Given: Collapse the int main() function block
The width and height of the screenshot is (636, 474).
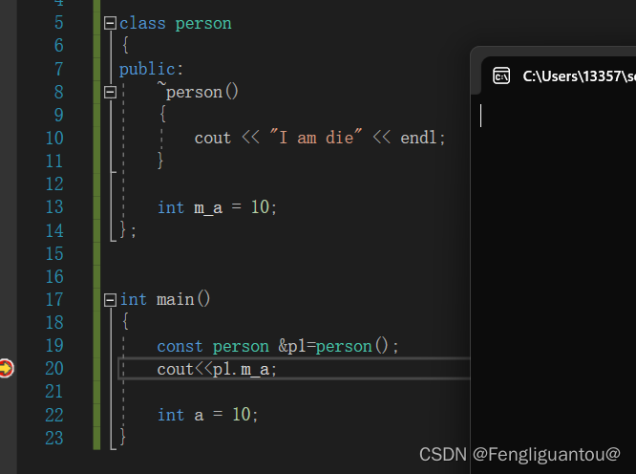Looking at the screenshot, I should [x=110, y=300].
